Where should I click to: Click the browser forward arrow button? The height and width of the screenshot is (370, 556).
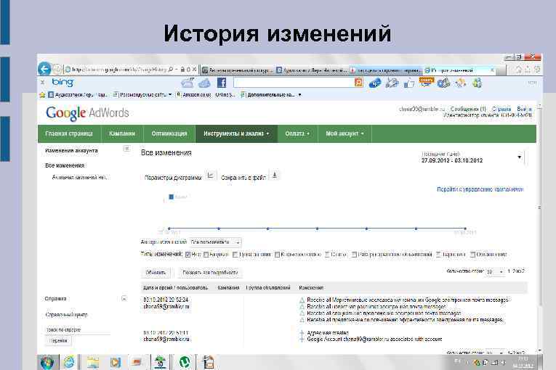point(57,69)
